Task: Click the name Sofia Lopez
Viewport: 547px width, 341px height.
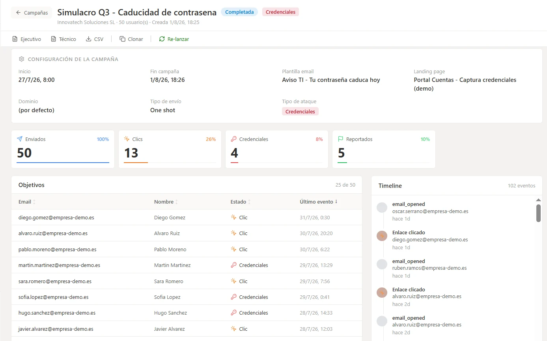Action: (x=167, y=297)
